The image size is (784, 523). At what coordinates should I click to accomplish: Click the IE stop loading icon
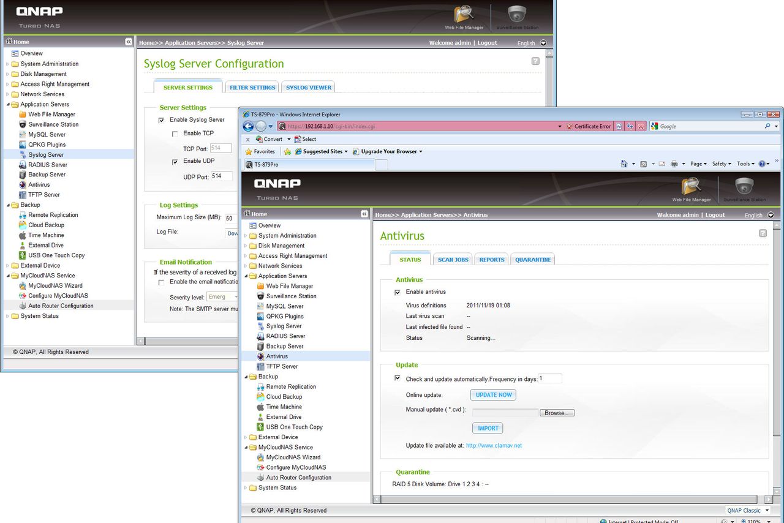[x=641, y=126]
